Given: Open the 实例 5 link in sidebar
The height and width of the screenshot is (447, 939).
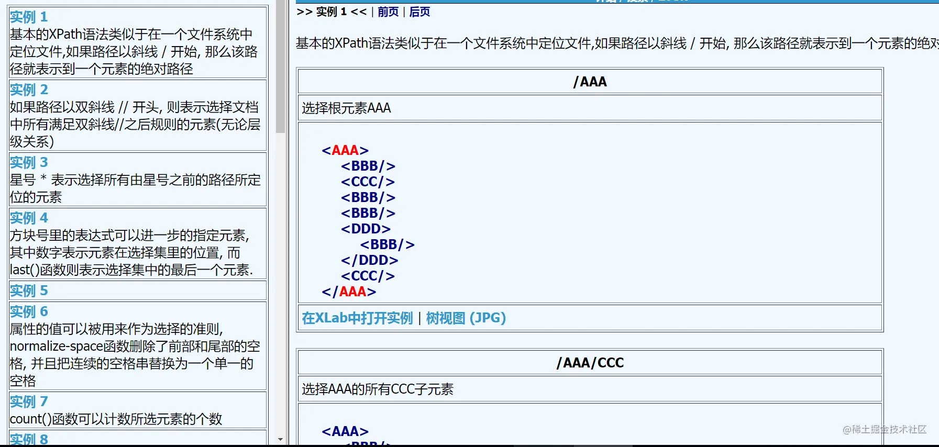Looking at the screenshot, I should click(29, 290).
